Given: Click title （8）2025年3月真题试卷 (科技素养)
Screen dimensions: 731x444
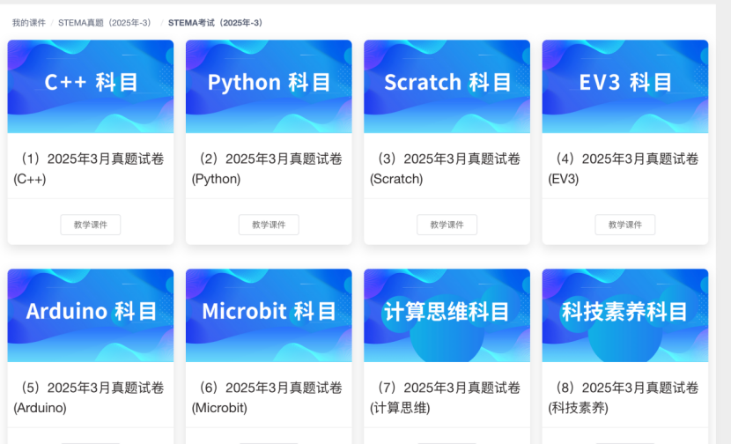Looking at the screenshot, I should point(624,398).
